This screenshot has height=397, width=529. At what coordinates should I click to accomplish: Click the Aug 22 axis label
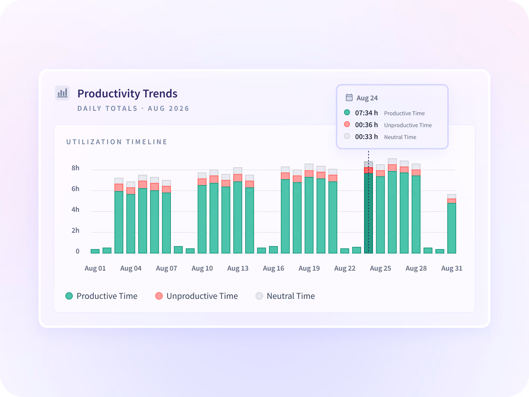coord(345,268)
